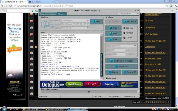
Task: Click the log panel scrollbar thumb
Action: click(x=102, y=65)
